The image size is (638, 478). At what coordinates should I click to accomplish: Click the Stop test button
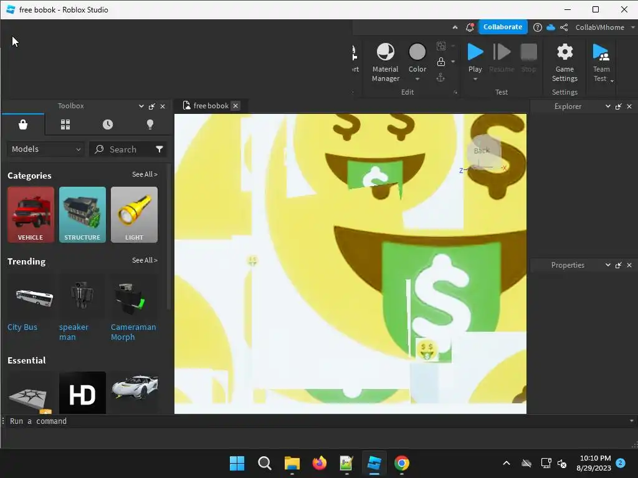point(528,58)
